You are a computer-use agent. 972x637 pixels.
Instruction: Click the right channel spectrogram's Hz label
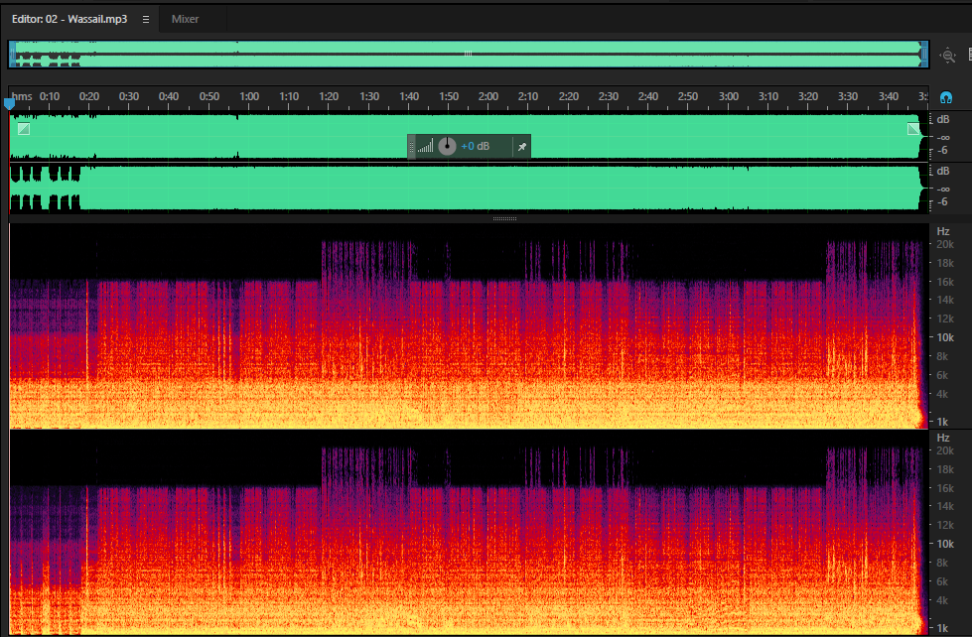pos(943,438)
